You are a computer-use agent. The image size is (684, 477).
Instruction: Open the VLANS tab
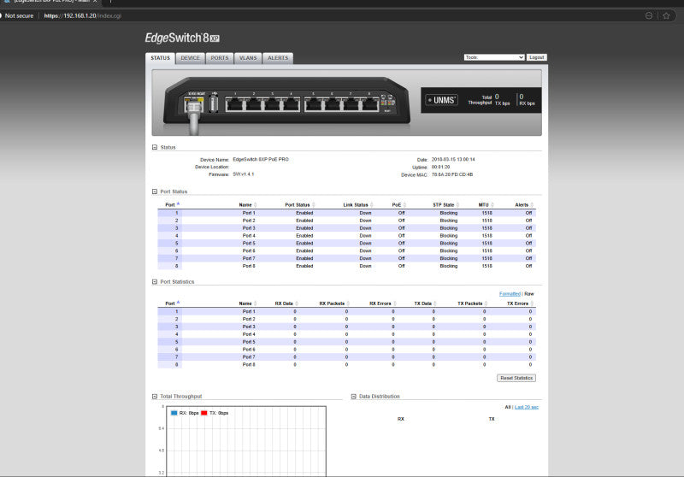[x=248, y=58]
